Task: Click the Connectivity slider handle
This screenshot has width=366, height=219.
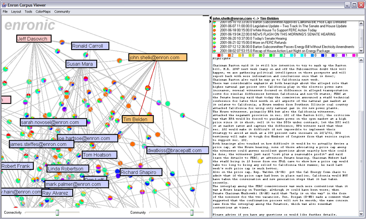Action: pyautogui.click(x=57, y=213)
